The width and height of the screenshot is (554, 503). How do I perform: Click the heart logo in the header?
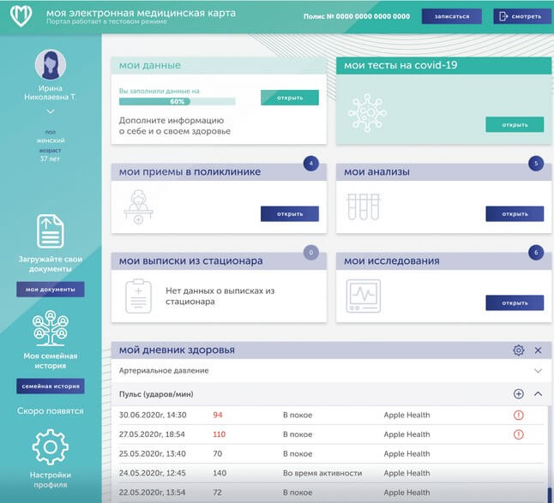point(19,16)
